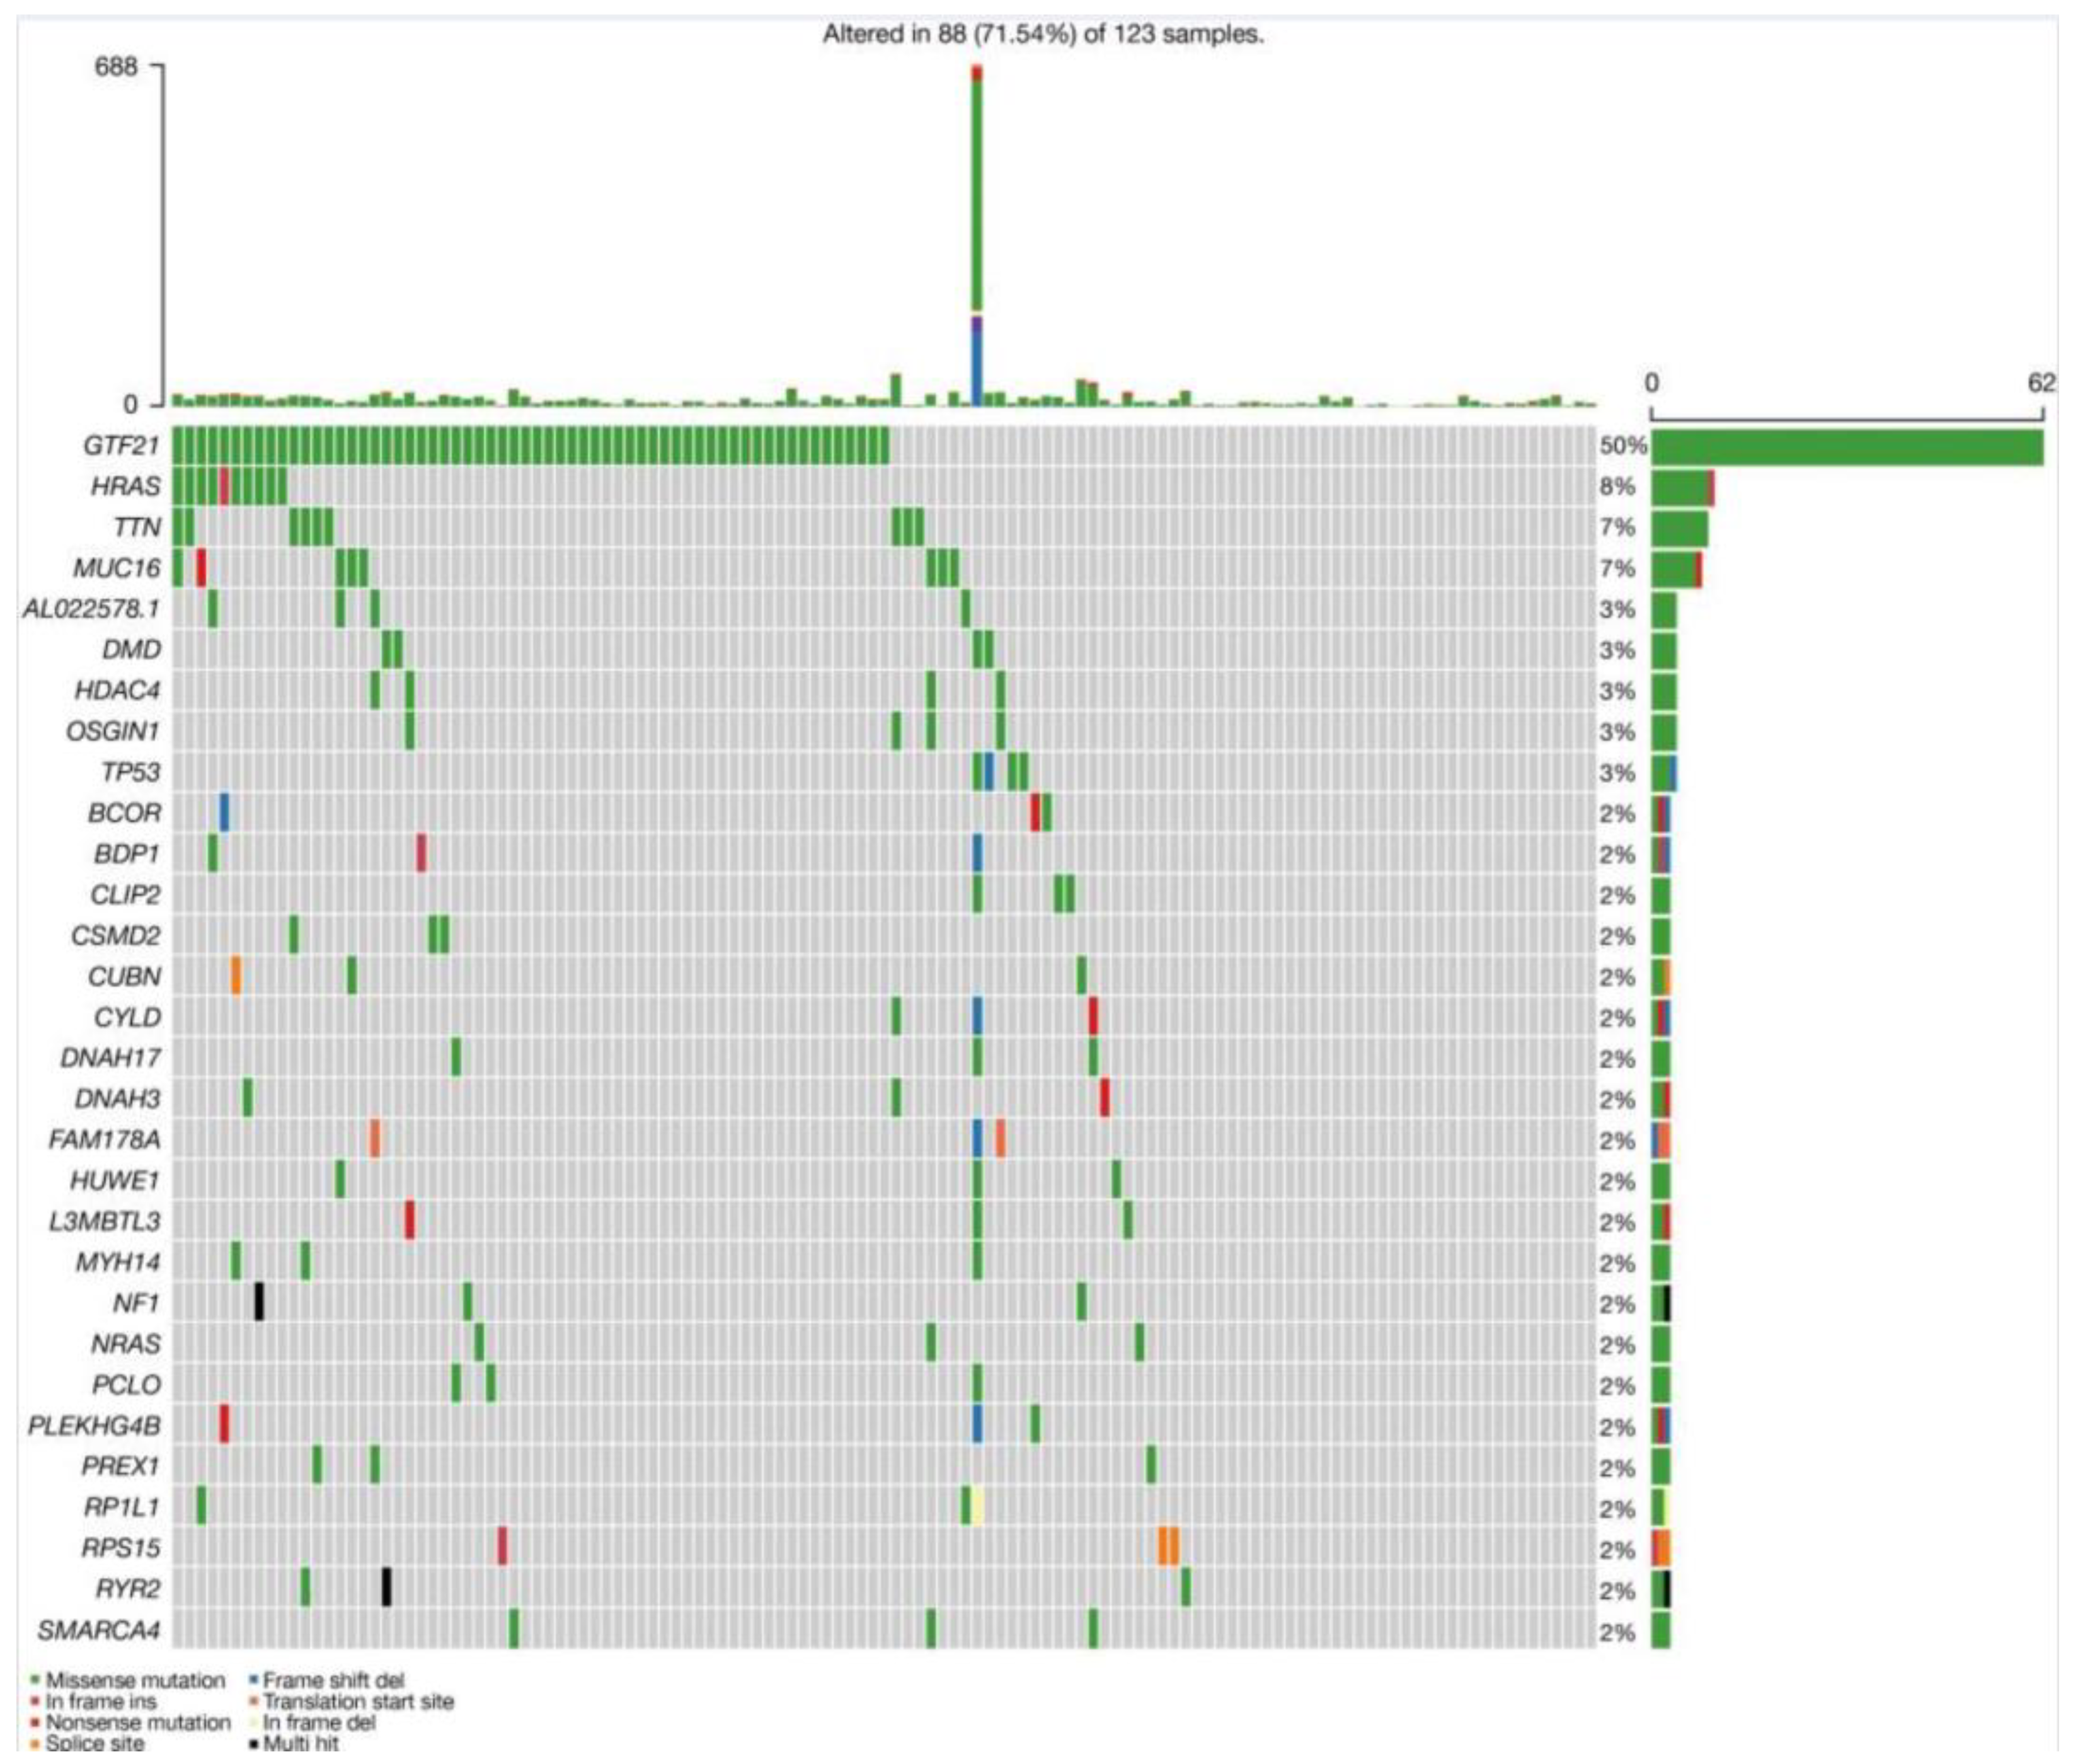Click the Nonsense mutation legend swatch
The width and height of the screenshot is (2078, 1764).
click(x=36, y=1723)
